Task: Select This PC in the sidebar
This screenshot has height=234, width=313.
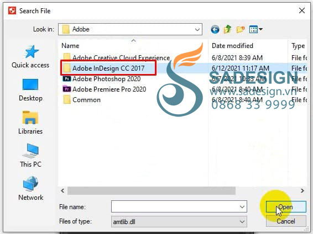Action: pos(30,156)
